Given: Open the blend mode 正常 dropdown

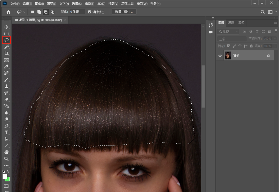Looking at the screenshot, I should 232,39.
